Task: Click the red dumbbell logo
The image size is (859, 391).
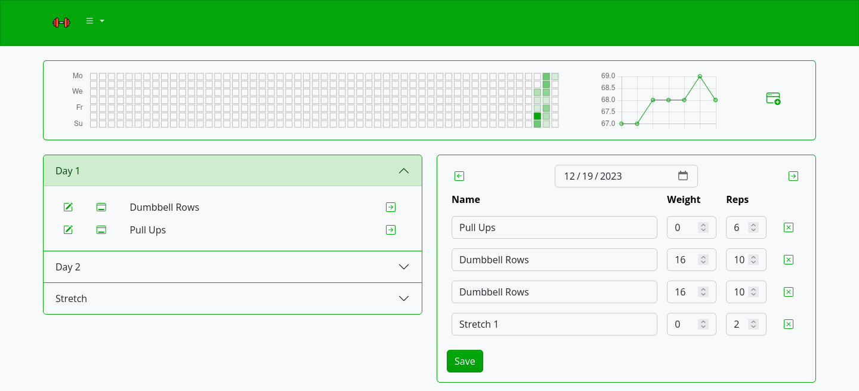Action: pyautogui.click(x=61, y=23)
